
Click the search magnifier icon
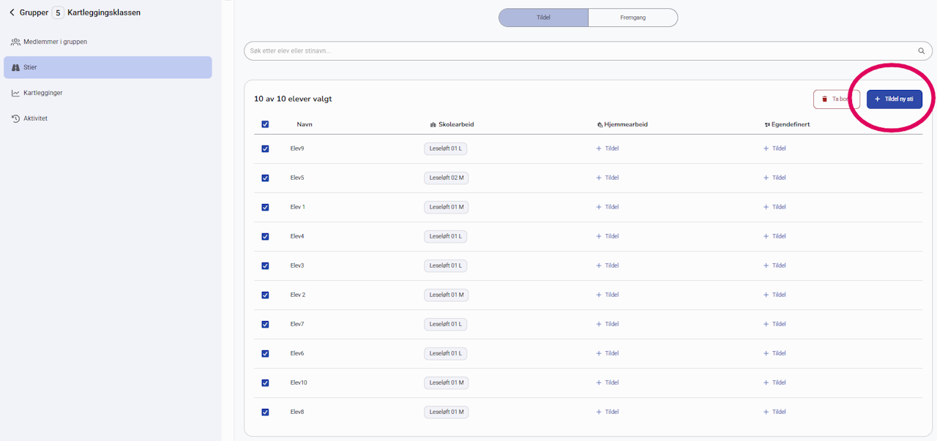(x=922, y=51)
